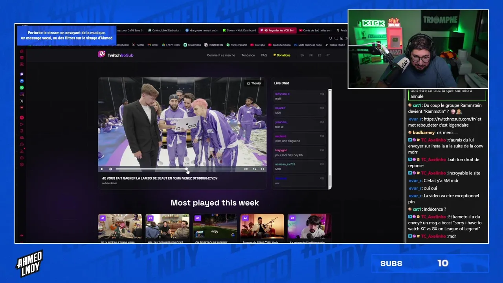Click the Live Chat scrollbar
Image resolution: width=503 pixels, height=283 pixels.
pyautogui.click(x=330, y=138)
